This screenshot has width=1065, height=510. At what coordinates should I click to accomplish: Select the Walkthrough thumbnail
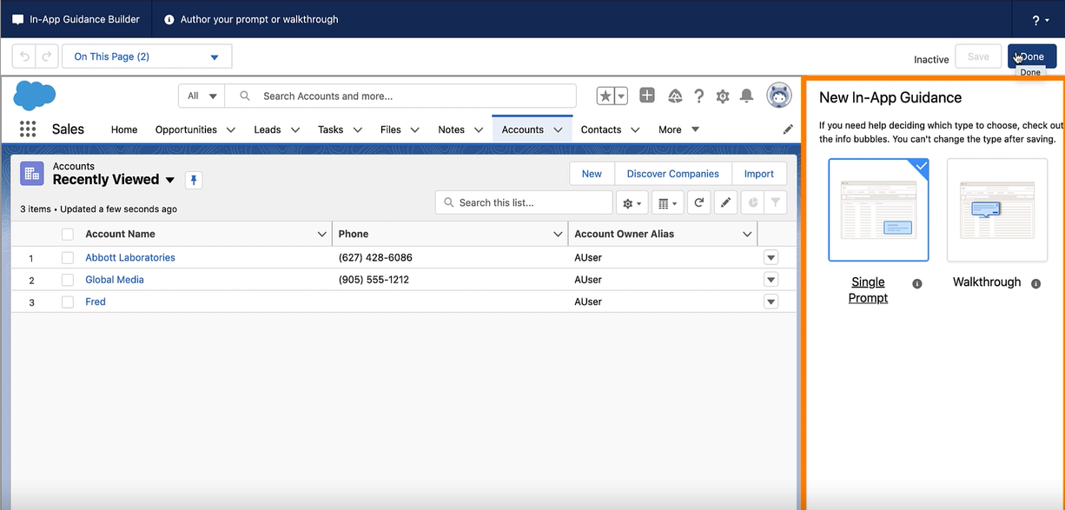coord(997,209)
